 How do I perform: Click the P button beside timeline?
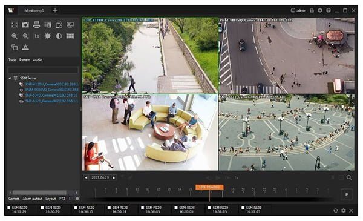point(347,194)
